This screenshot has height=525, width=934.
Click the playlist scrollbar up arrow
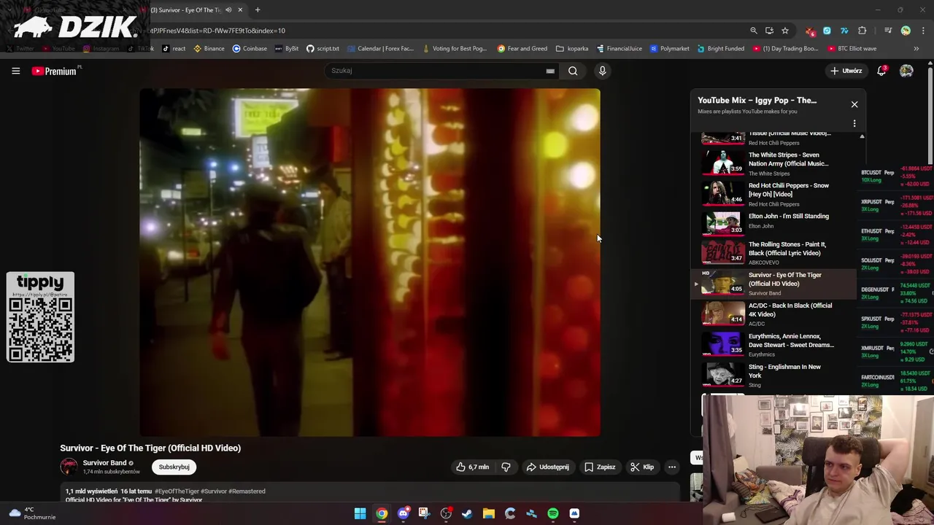[x=862, y=136]
